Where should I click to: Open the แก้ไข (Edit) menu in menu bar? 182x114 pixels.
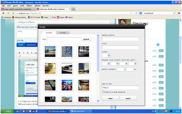9,6
